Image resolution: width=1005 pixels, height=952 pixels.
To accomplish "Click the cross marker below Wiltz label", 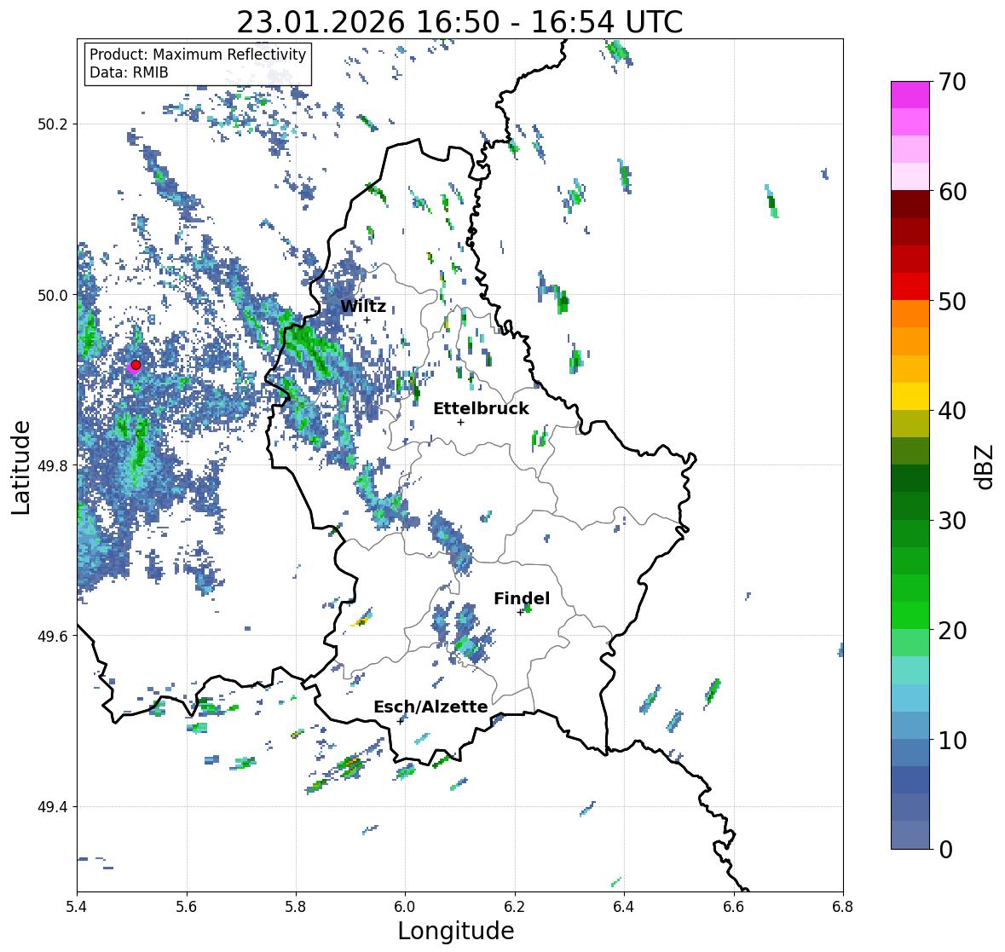I will pos(367,320).
